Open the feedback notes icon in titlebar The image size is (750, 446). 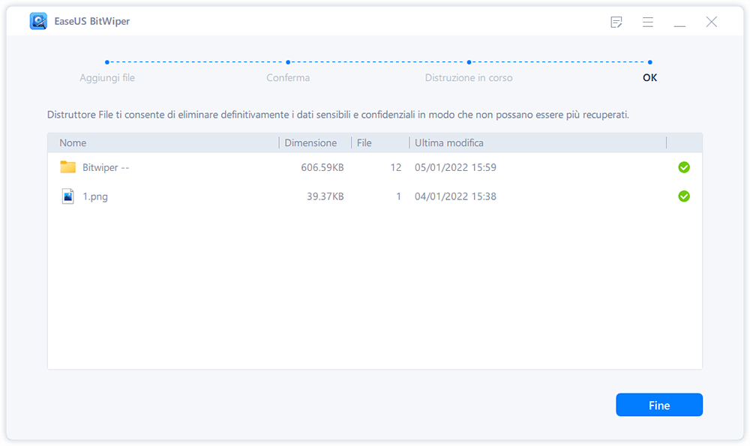[x=616, y=22]
